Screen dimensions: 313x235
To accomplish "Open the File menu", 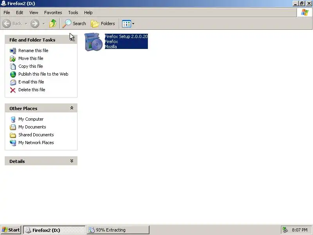I will pos(7,13).
